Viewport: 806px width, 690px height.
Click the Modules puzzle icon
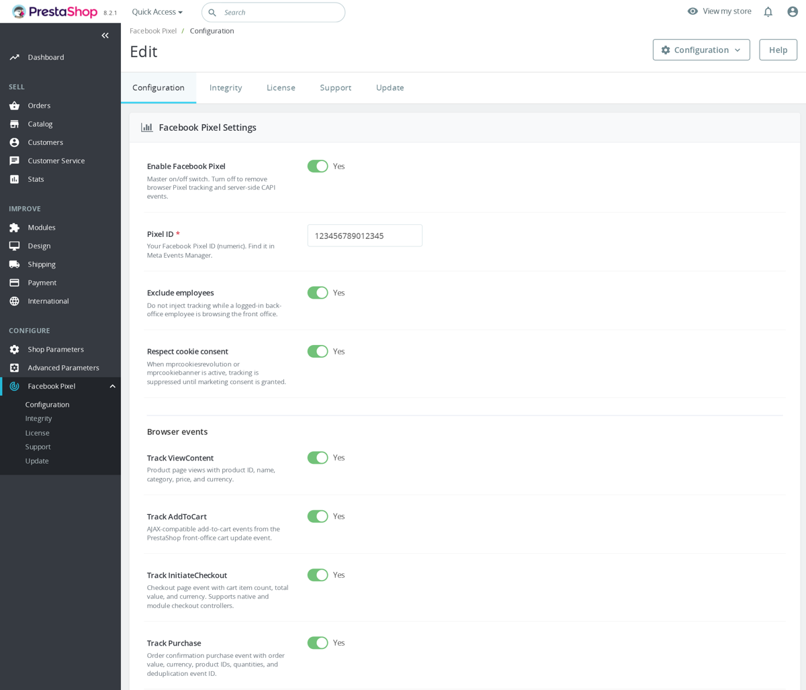point(14,228)
